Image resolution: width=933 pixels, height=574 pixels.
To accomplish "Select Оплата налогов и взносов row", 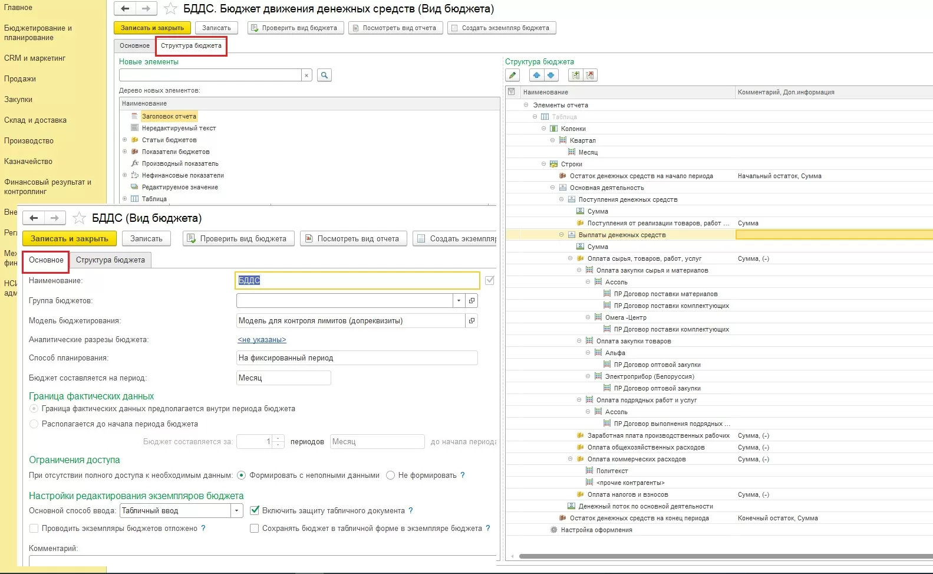I will point(628,494).
